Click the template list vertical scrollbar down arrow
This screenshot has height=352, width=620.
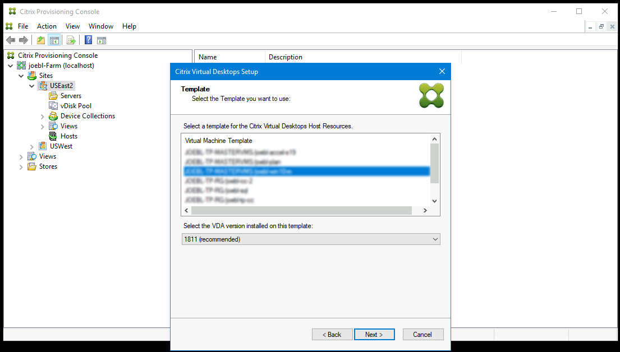435,201
